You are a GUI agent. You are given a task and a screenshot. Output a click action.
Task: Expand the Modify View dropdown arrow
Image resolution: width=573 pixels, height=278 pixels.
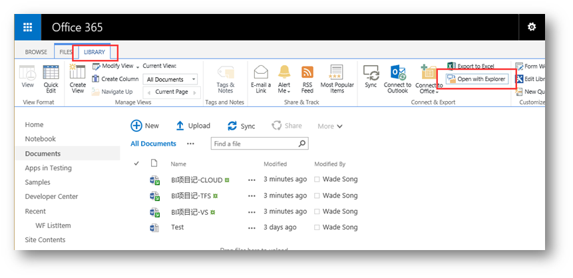(138, 67)
